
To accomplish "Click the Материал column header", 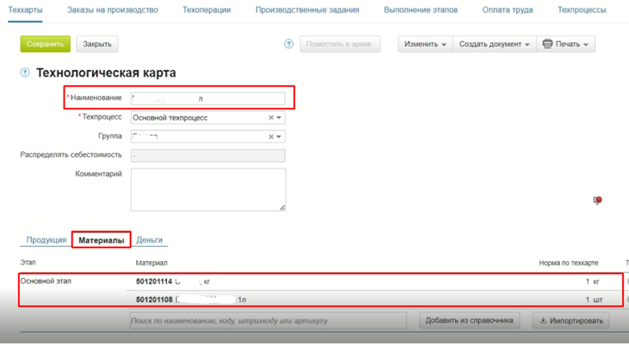I will [152, 263].
